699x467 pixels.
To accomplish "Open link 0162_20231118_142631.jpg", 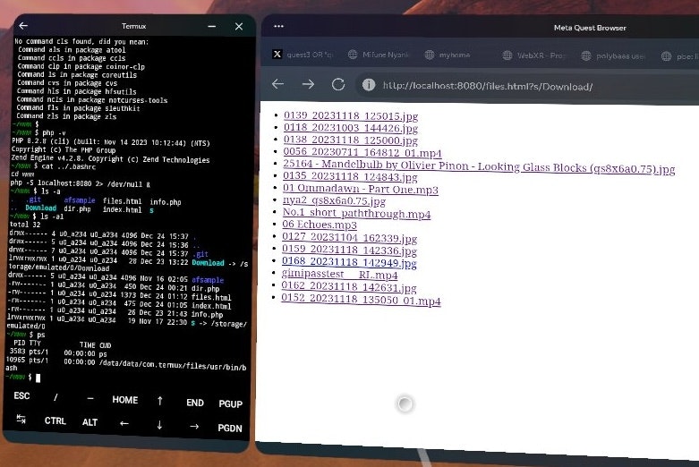I will tap(349, 286).
